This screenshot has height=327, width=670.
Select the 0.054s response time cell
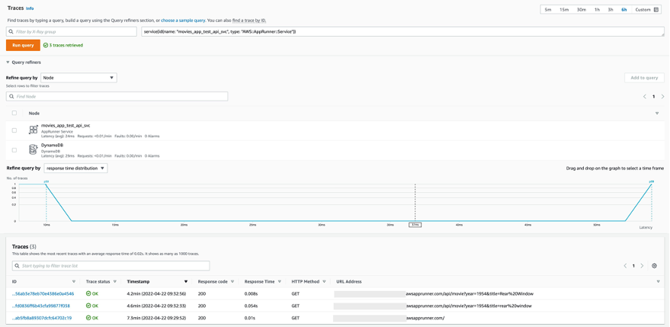pyautogui.click(x=251, y=306)
